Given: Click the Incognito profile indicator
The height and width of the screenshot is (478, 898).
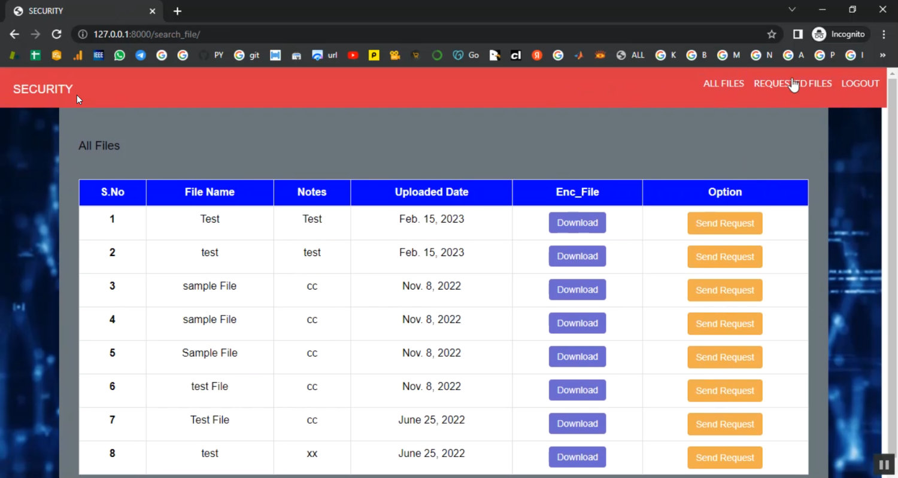Looking at the screenshot, I should click(839, 34).
